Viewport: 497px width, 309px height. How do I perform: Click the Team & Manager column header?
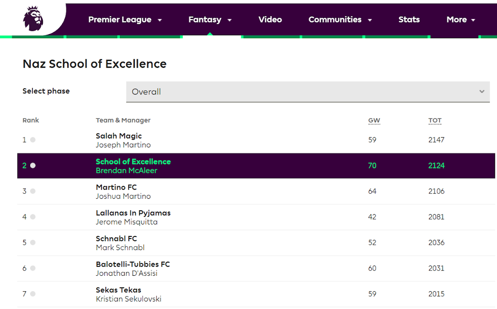click(x=123, y=120)
